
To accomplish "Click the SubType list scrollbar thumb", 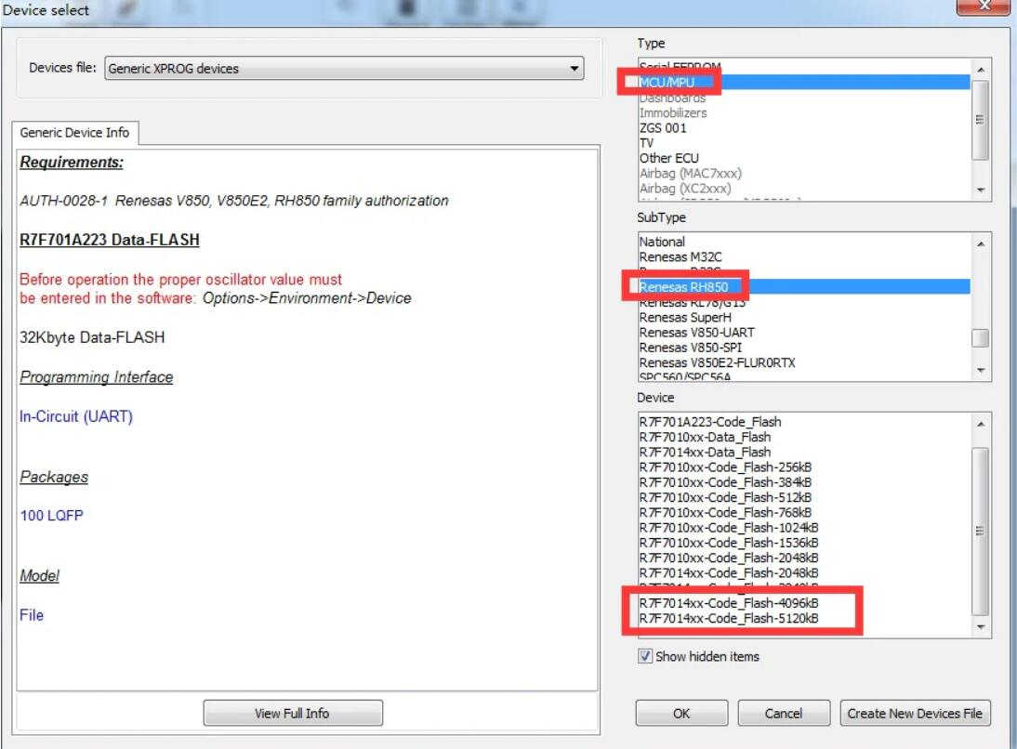I will [x=981, y=338].
